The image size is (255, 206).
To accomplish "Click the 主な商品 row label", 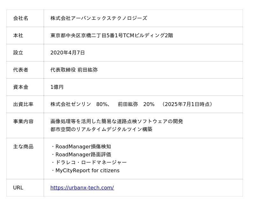I will 23,147.
